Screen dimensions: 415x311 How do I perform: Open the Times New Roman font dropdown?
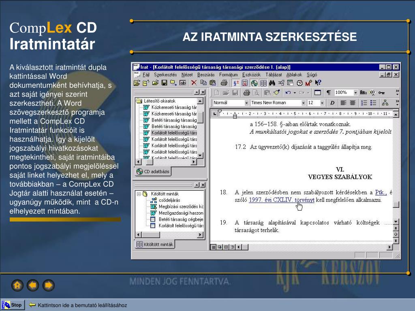[303, 103]
